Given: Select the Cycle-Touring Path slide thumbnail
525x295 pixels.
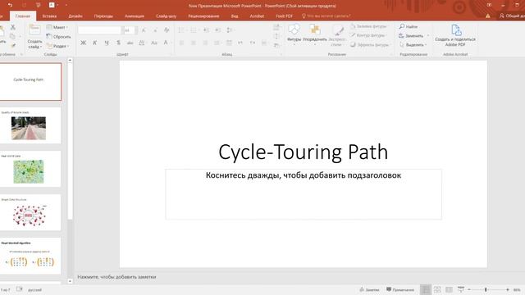Looking at the screenshot, I should [30, 82].
